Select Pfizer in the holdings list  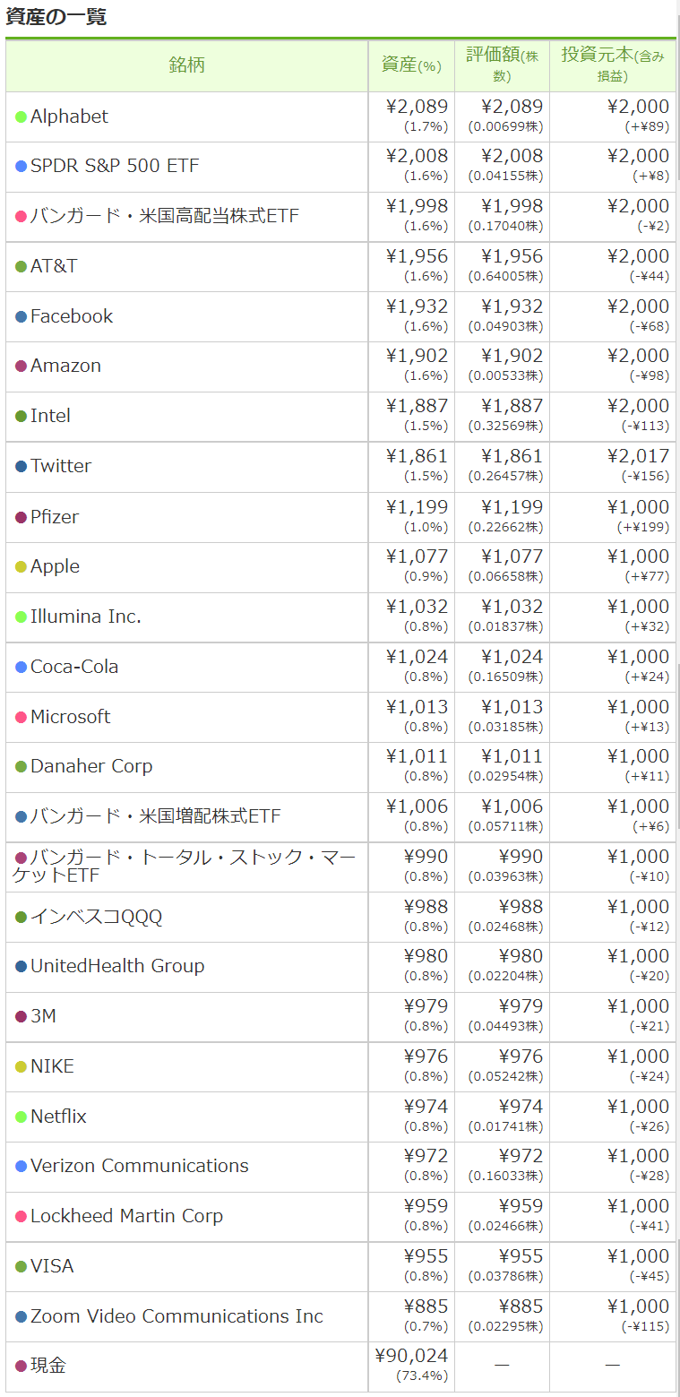(x=55, y=517)
